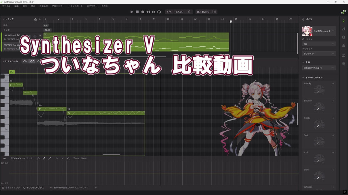Toggle loop playback icon in transport
Viewport: 348px width, 195px height.
(x=159, y=12)
